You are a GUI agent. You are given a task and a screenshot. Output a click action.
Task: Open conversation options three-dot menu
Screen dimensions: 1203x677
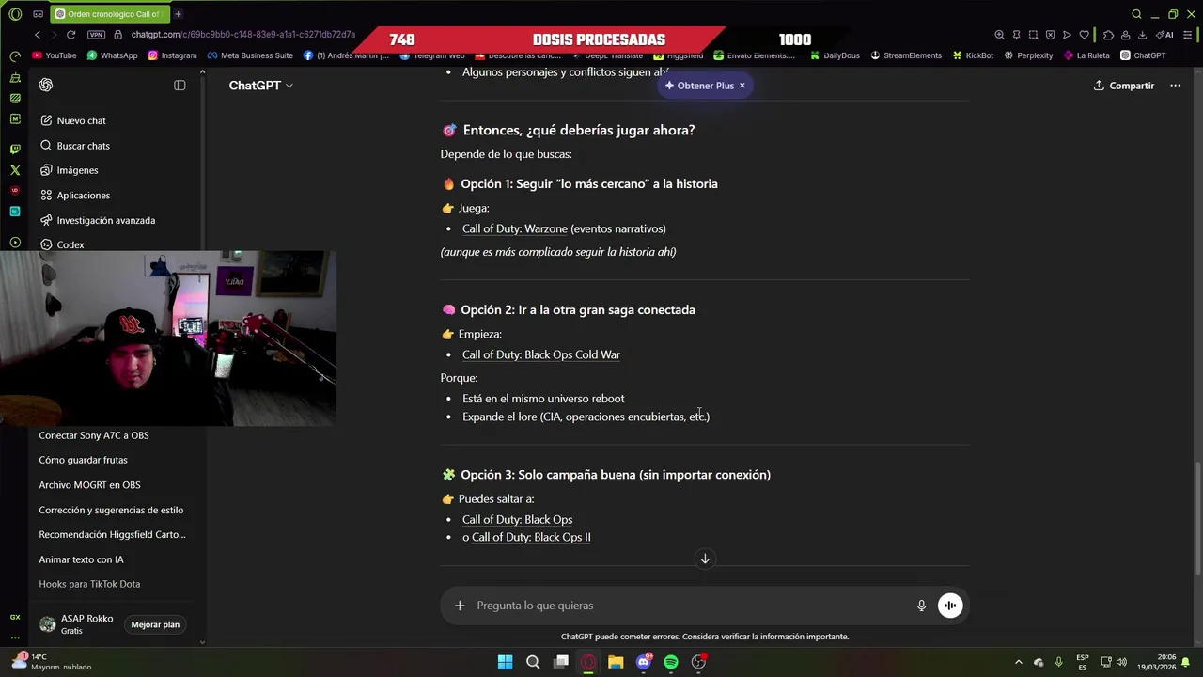(1175, 86)
